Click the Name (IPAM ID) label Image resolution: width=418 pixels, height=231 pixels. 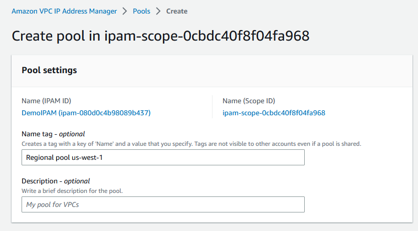pyautogui.click(x=50, y=101)
